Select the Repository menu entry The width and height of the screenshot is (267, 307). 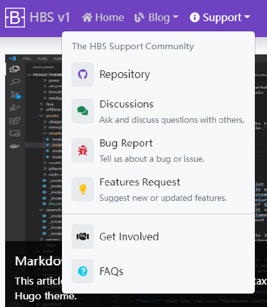click(158, 74)
